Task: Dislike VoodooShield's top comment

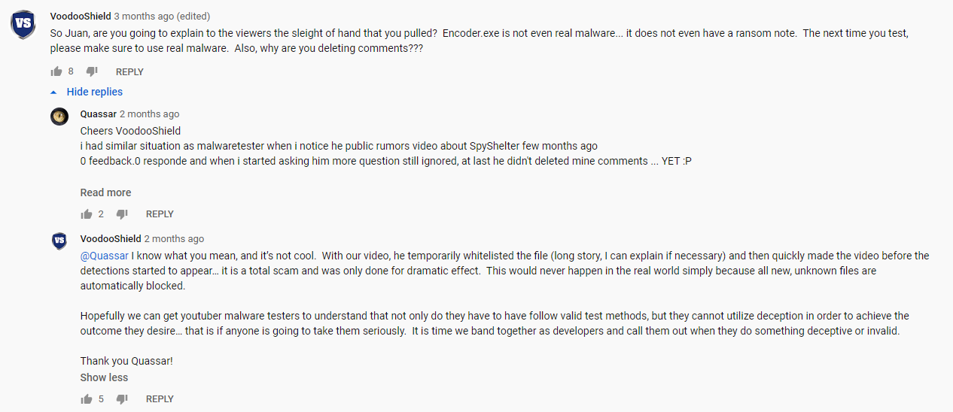Action: tap(92, 71)
